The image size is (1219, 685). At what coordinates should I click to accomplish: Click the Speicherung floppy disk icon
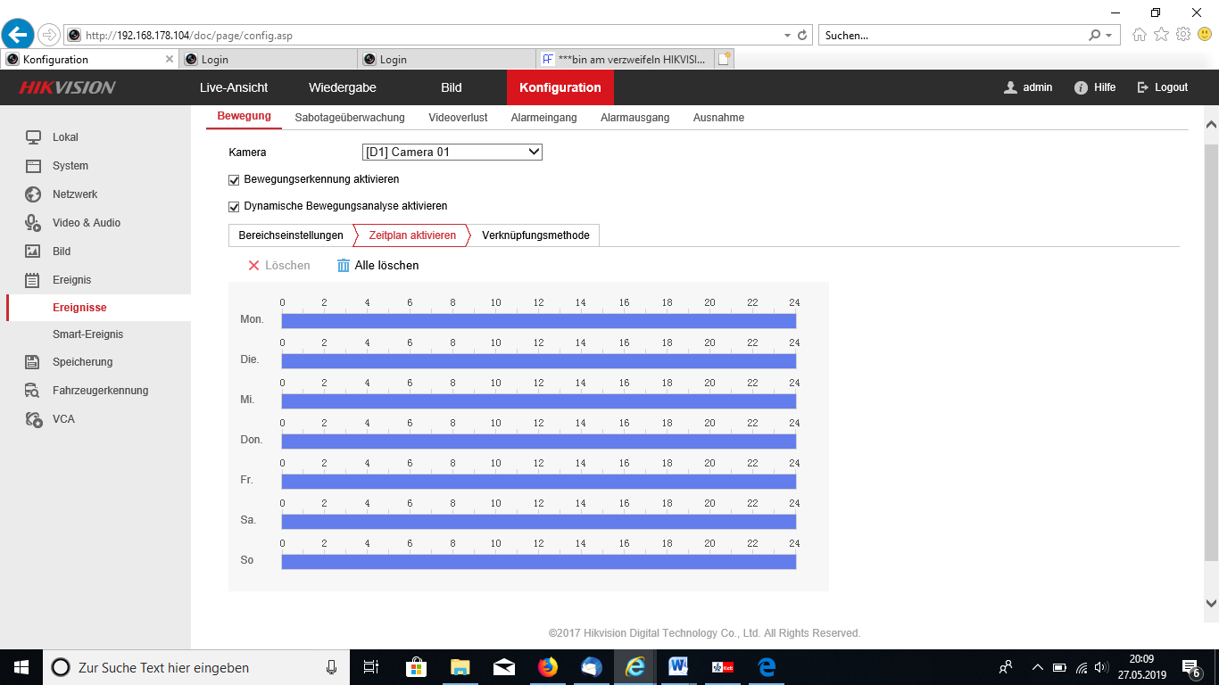coord(33,362)
